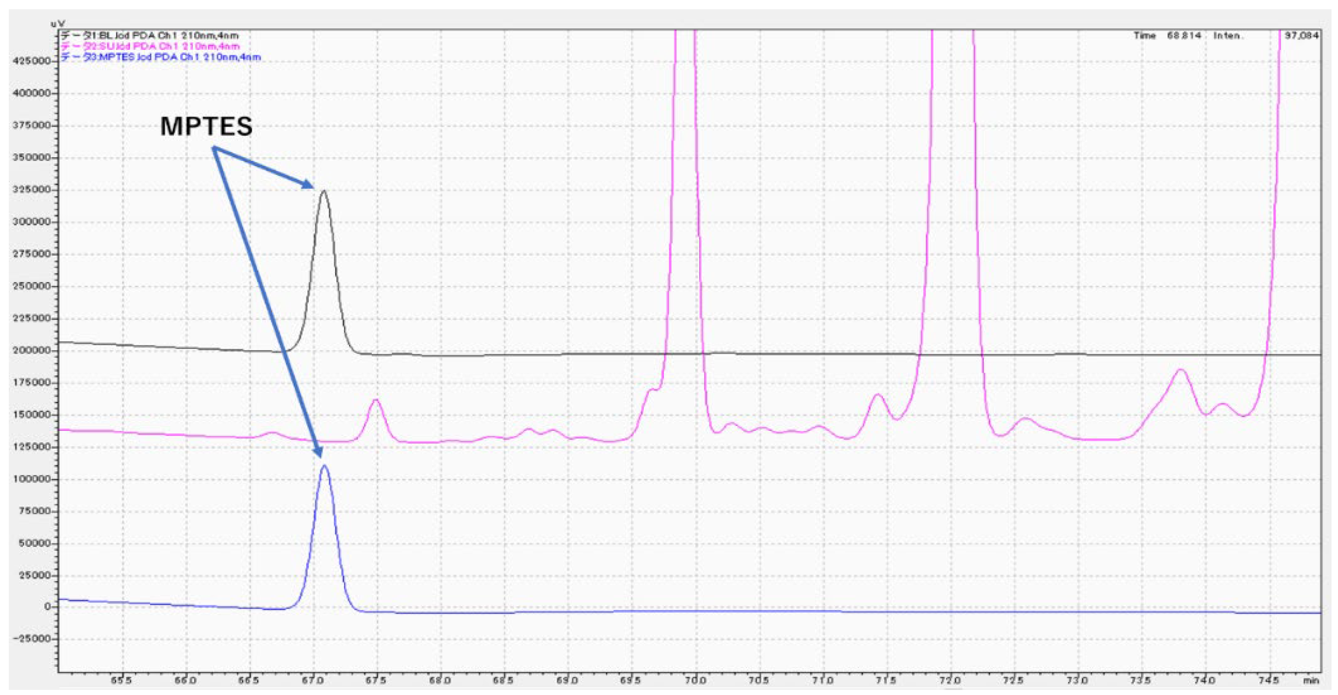Click the bold MPTES annotation label
The height and width of the screenshot is (695, 1338).
pyautogui.click(x=206, y=126)
